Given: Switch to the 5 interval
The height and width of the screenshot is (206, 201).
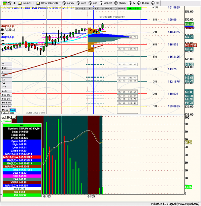Looking at the screenshot, I should coord(132,3).
